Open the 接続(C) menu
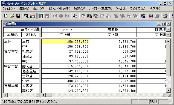 (79, 8)
